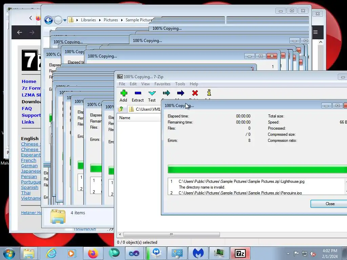This screenshot has width=347, height=260.
Task: Click the Links link on 7-Zip website
Action: click(28, 122)
